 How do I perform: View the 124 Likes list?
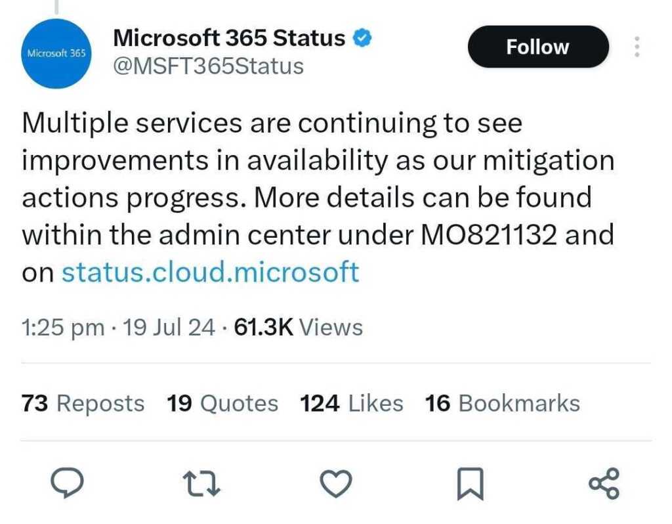352,403
